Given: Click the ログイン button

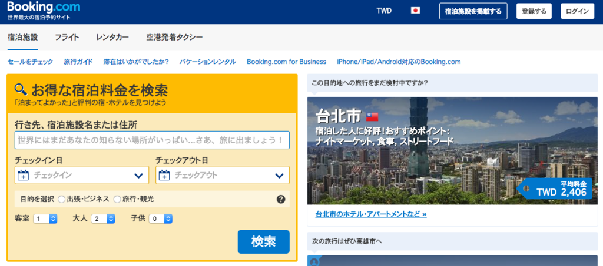Looking at the screenshot, I should pos(577,11).
